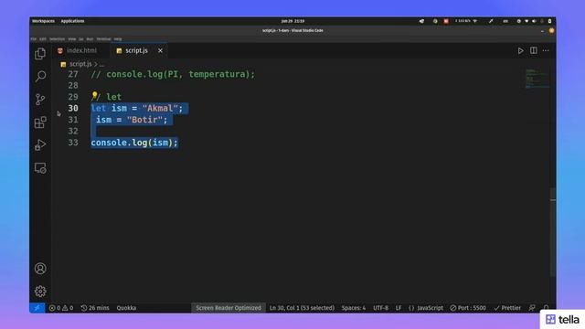The width and height of the screenshot is (585, 329).
Task: Click the commented console.log(PI, temperatura) line
Action: pyautogui.click(x=173, y=74)
